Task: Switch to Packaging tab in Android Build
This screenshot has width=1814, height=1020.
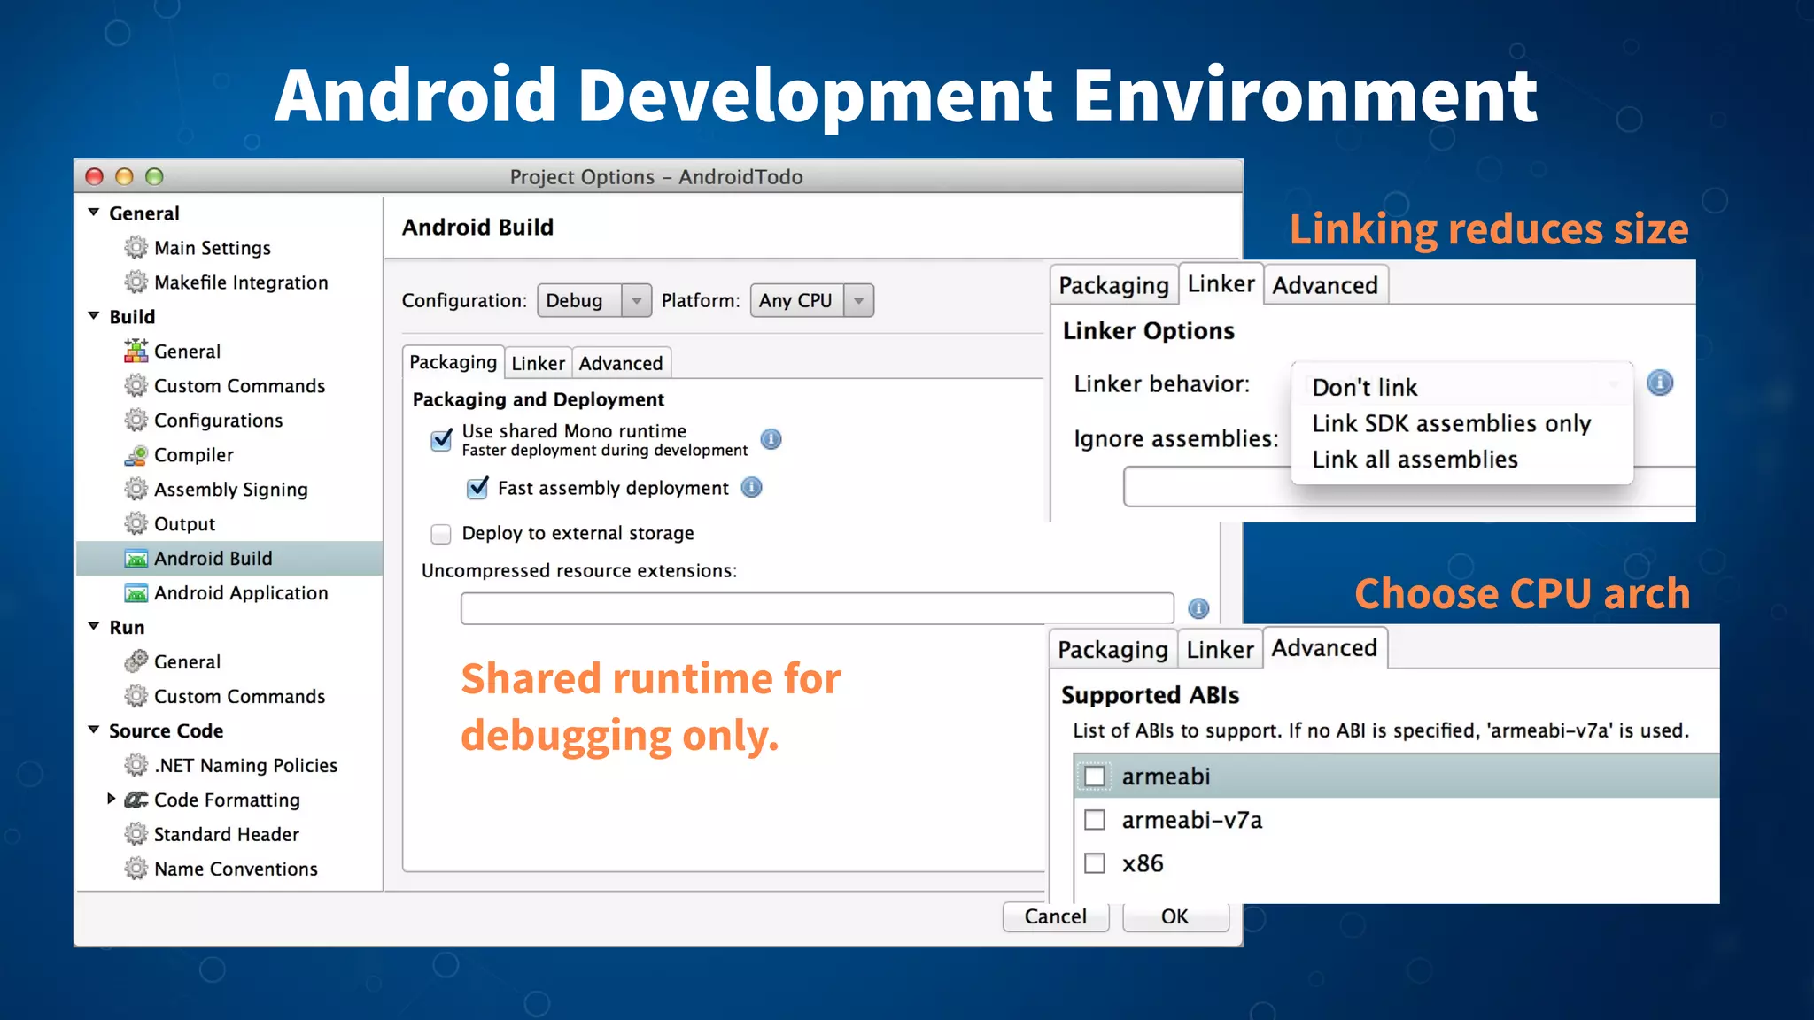Action: point(453,362)
